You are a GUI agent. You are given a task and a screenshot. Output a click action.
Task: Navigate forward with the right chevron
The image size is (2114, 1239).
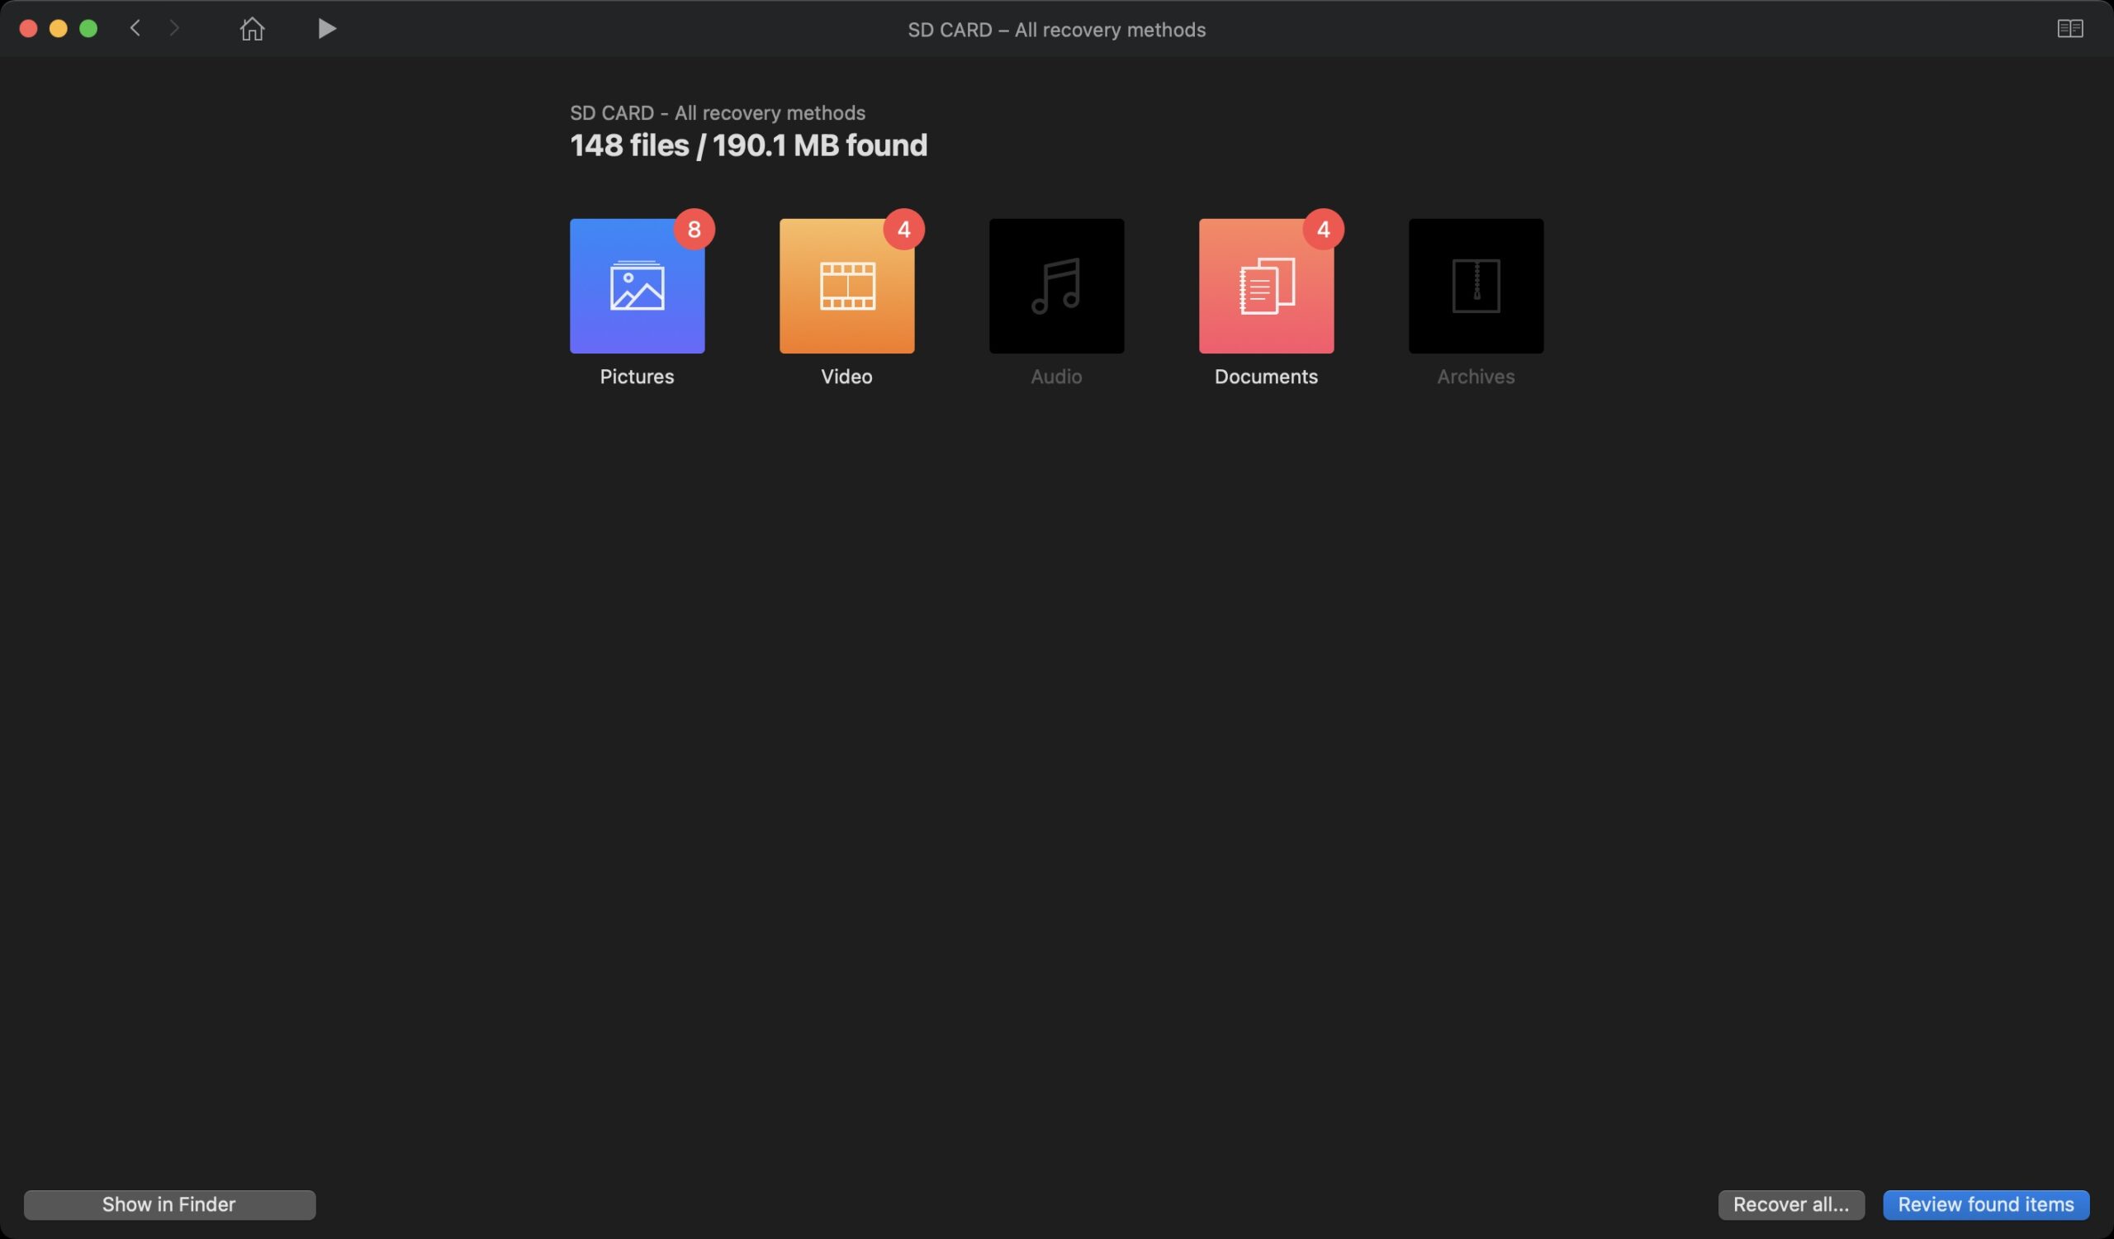[x=173, y=29]
